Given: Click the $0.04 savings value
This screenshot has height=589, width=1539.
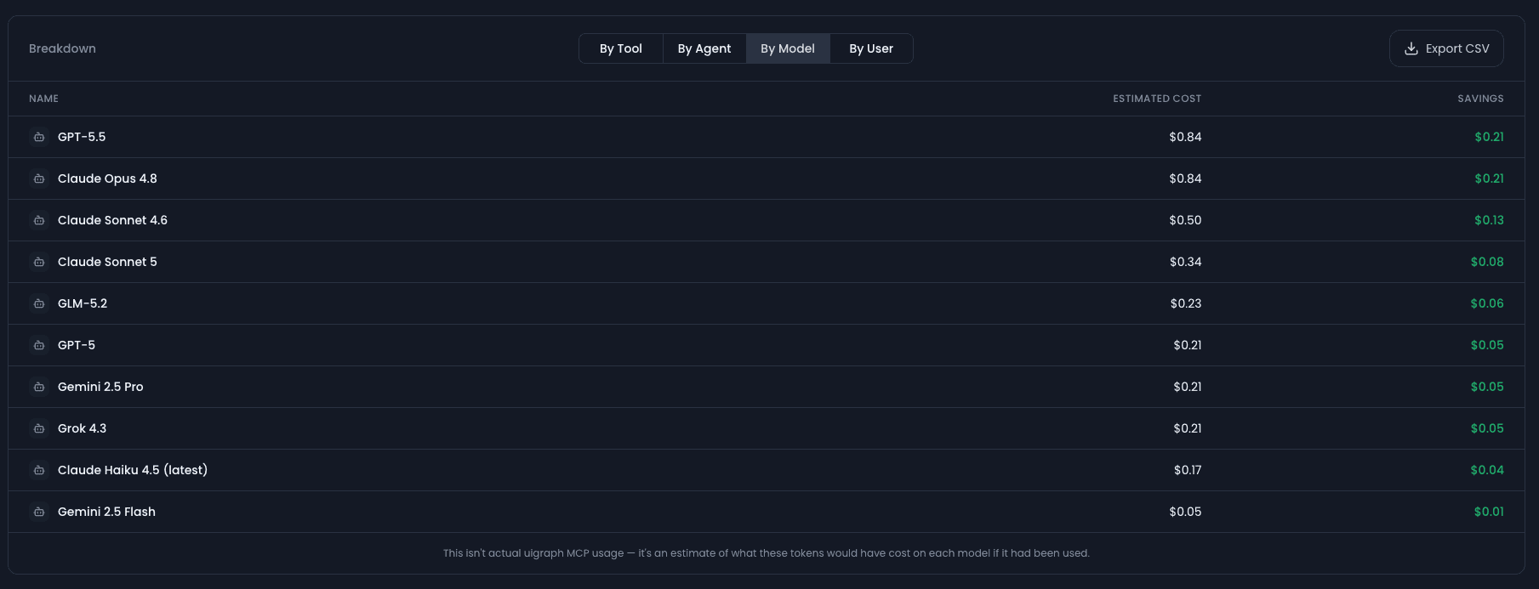Looking at the screenshot, I should pyautogui.click(x=1487, y=470).
